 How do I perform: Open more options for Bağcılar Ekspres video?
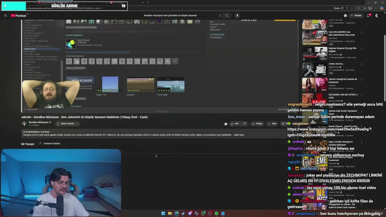(361, 48)
